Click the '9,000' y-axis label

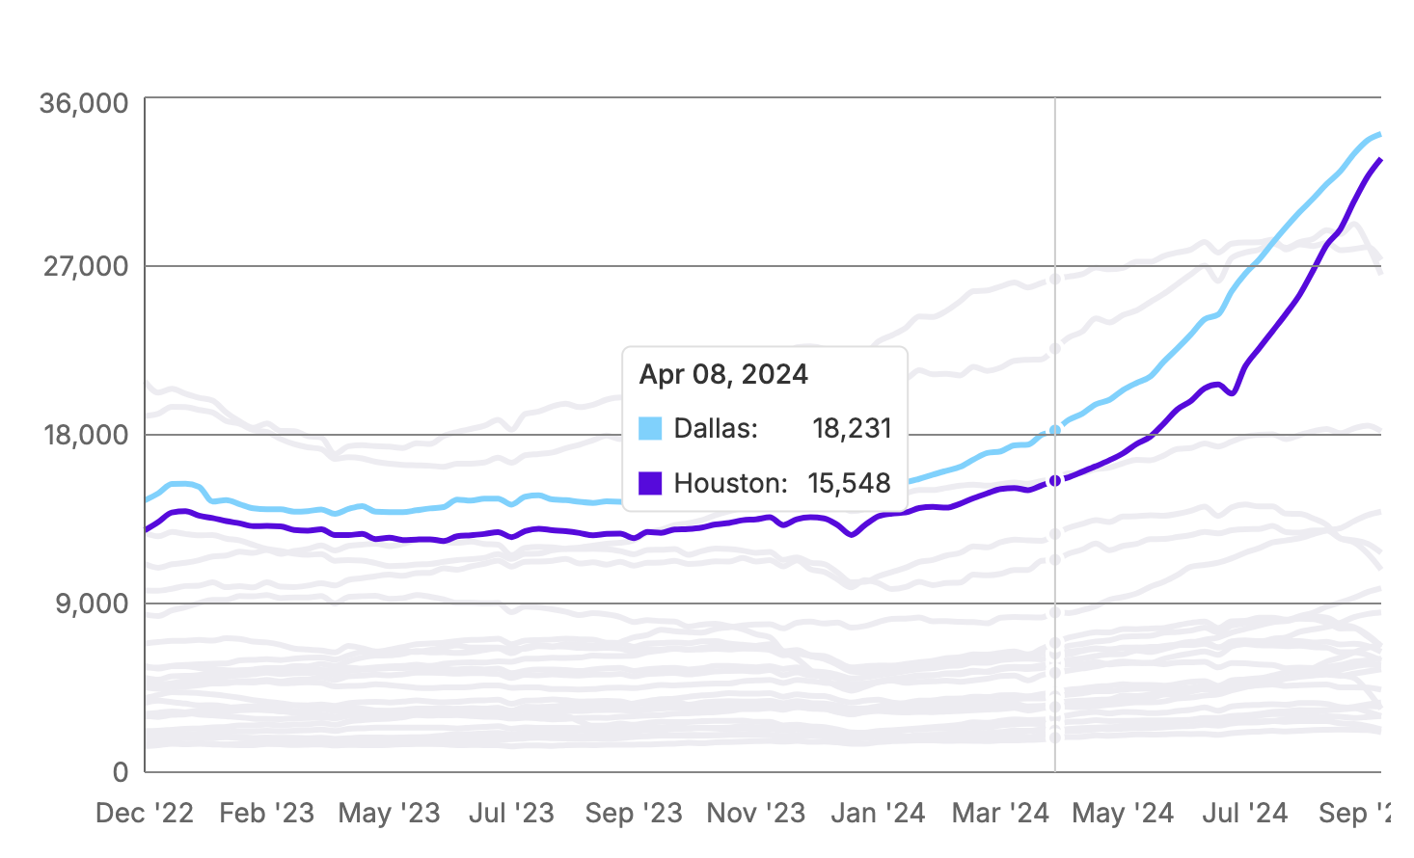tap(93, 603)
